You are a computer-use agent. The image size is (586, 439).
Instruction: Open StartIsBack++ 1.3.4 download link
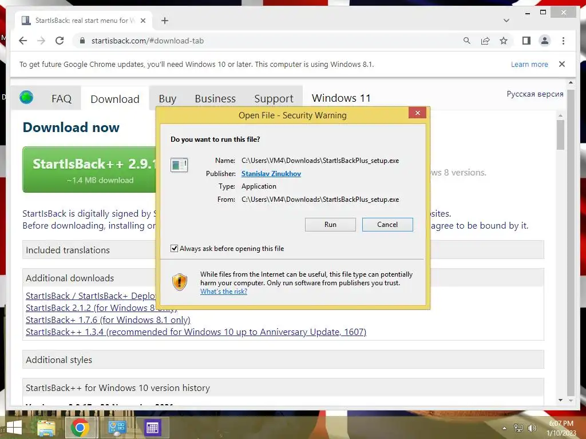click(x=196, y=332)
